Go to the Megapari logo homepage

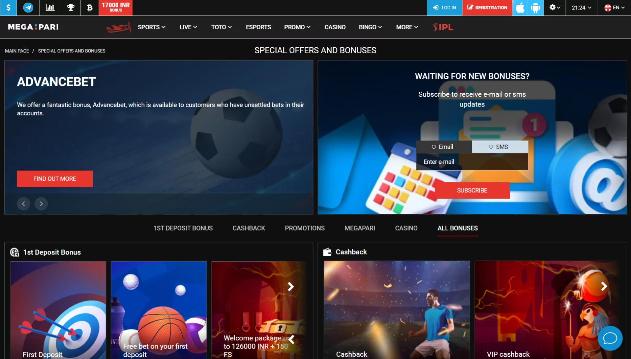(x=33, y=27)
